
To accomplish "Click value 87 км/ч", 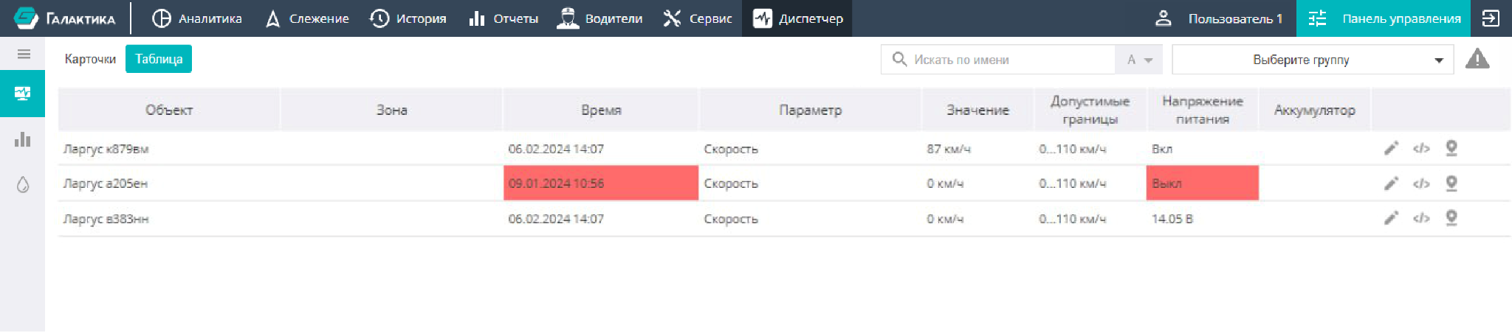I will pyautogui.click(x=949, y=149).
